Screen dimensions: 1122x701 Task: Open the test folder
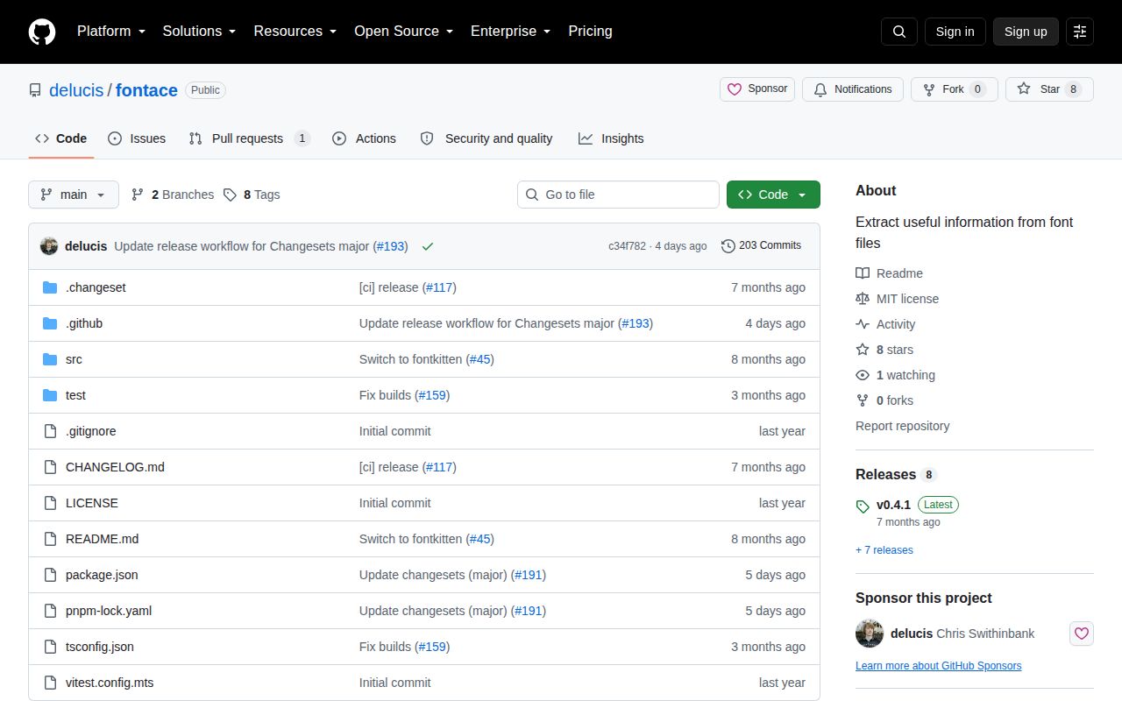tap(75, 395)
